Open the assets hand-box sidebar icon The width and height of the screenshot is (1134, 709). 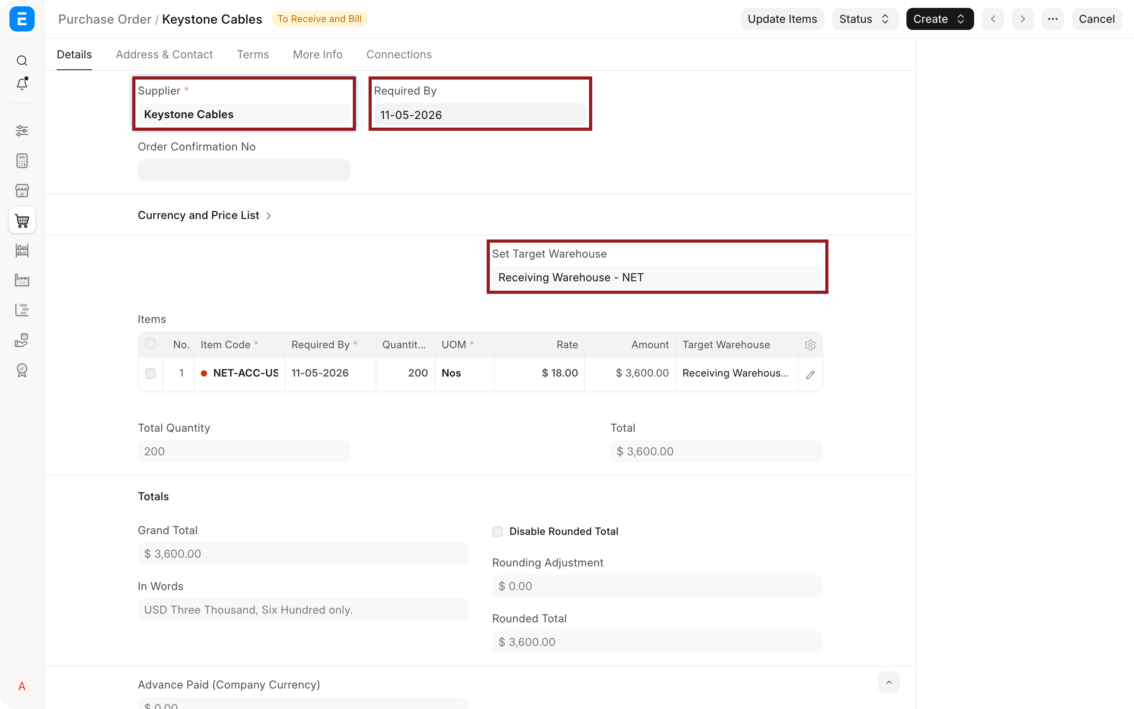click(22, 340)
